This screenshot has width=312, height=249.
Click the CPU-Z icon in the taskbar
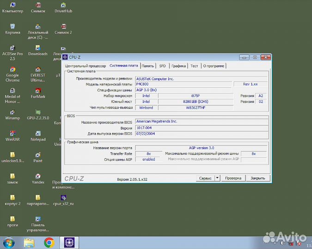click(69, 242)
